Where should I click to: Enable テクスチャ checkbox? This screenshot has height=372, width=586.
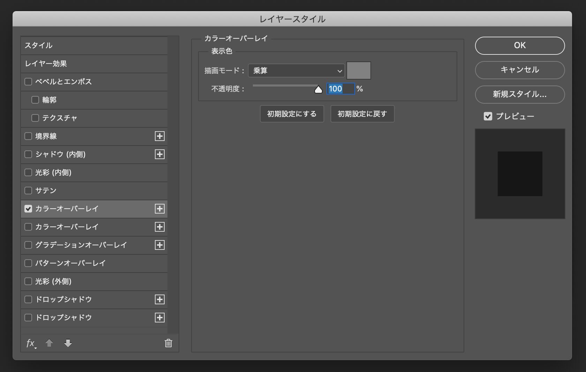pos(35,118)
